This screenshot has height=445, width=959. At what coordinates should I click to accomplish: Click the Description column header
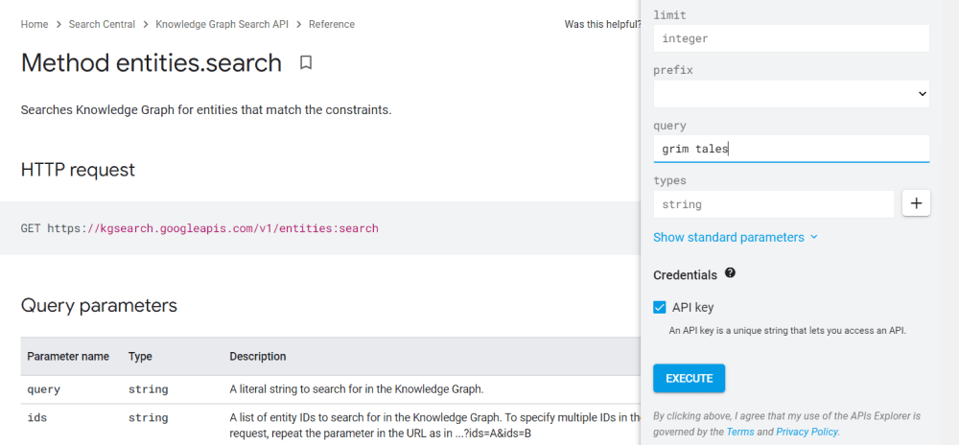(257, 357)
